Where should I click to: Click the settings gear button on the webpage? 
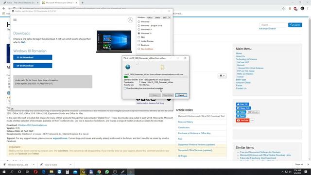[222, 76]
